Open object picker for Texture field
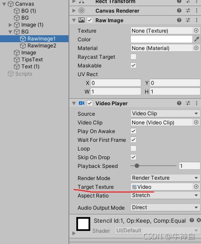The height and width of the screenshot is (244, 201). point(196,30)
